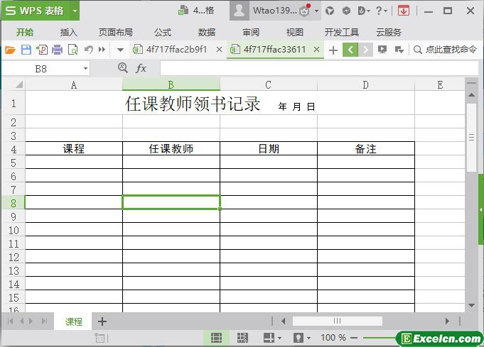Screen dimensions: 484x347
Task: Print the sheet using the printer icon
Action: pos(57,50)
